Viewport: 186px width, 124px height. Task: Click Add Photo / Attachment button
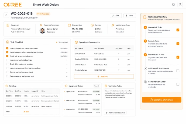pos(115,113)
